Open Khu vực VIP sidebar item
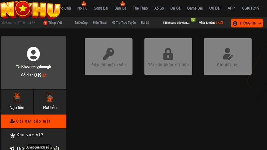 coord(33,135)
